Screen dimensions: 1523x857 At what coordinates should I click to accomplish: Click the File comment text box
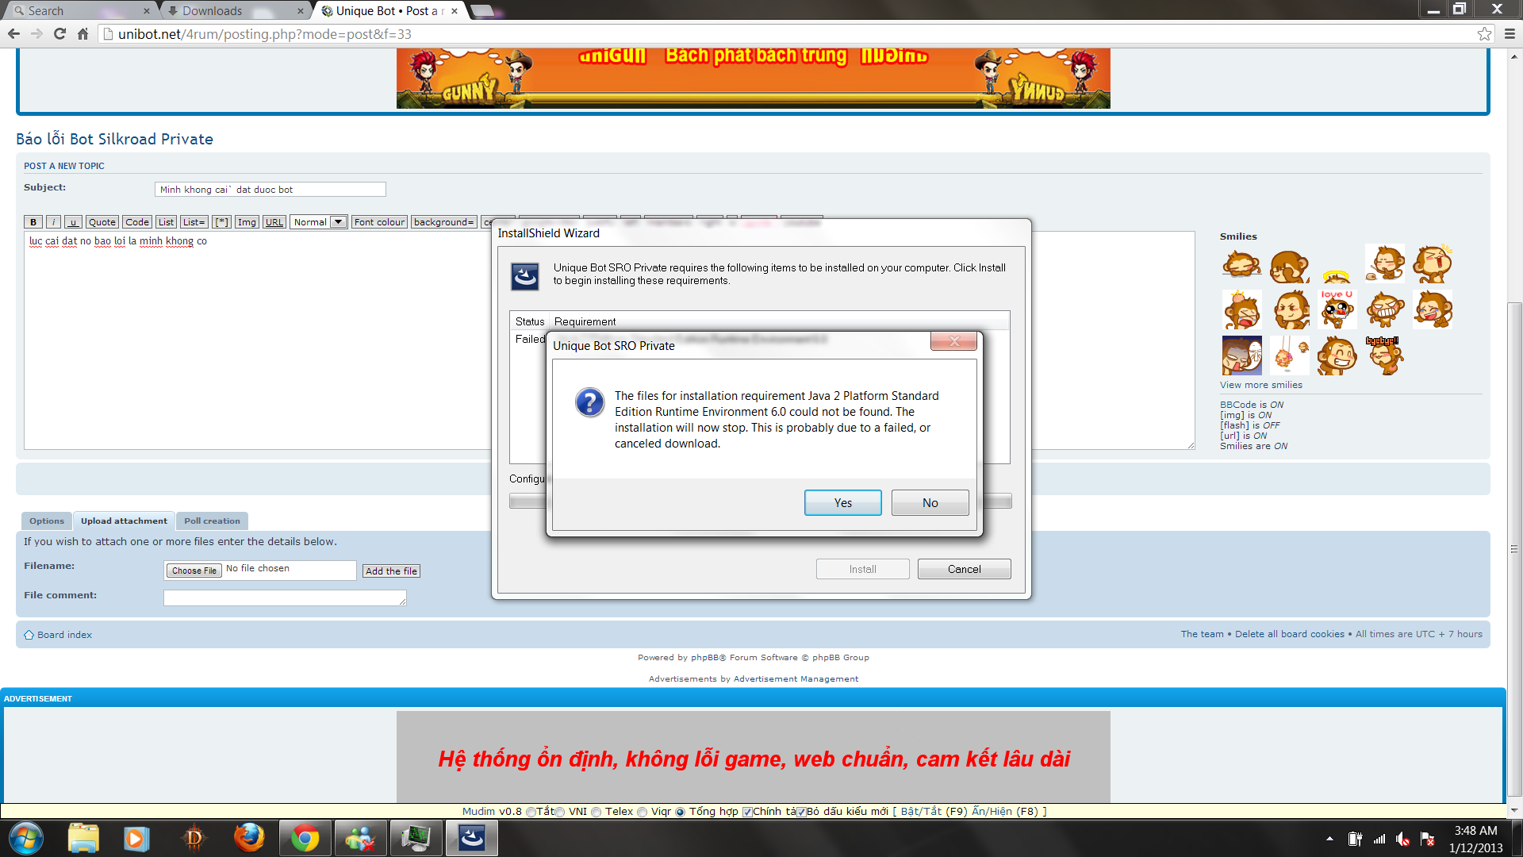click(285, 598)
